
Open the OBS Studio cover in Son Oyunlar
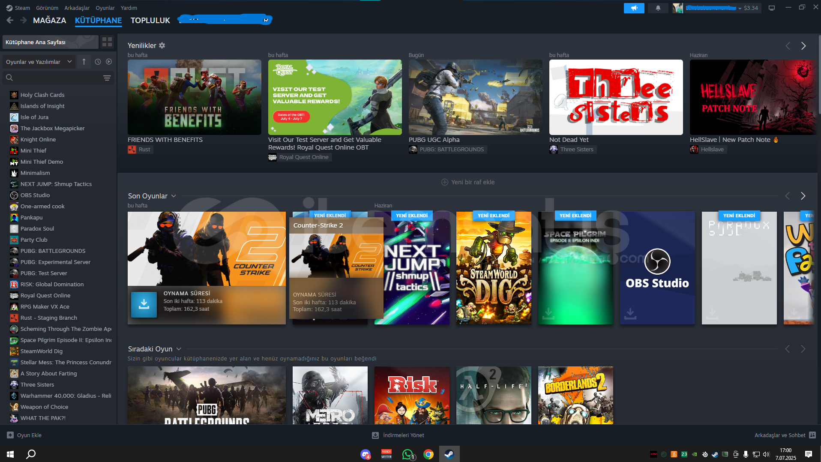(x=657, y=268)
